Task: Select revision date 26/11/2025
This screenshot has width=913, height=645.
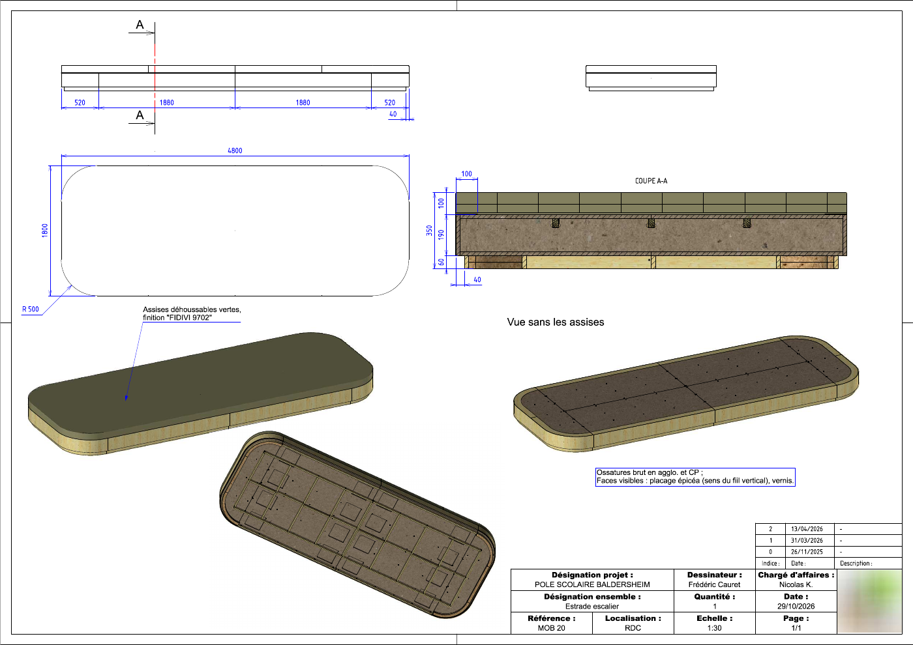Action: [807, 552]
